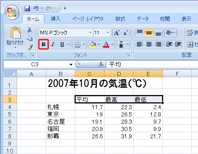
Task: Open the Name Box dropdown arrow
Action: (x=71, y=65)
